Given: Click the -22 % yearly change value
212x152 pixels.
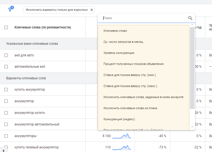Looking at the screenshot, I should (x=198, y=147).
